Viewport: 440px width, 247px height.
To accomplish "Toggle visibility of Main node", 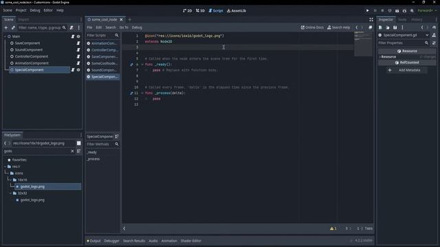I will [x=78, y=36].
